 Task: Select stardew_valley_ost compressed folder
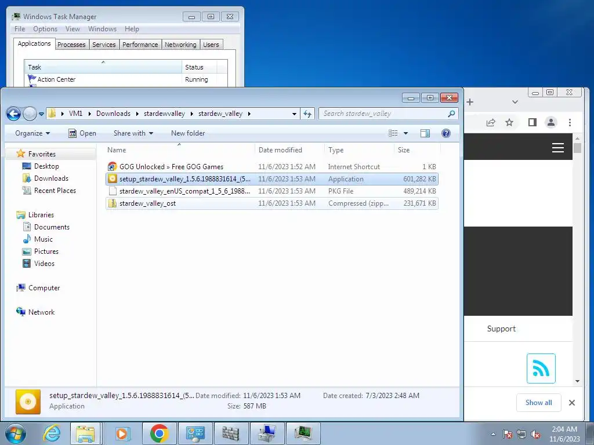(272, 203)
